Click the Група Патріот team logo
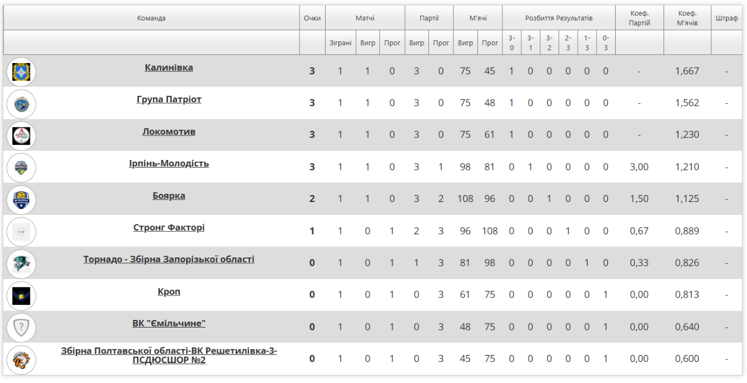This screenshot has width=747, height=383. pos(21,104)
